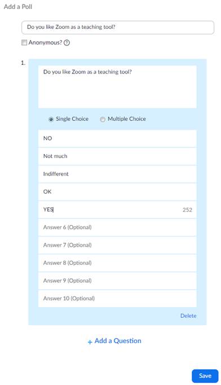Click the YES answer field
221x385 pixels.
pos(117,209)
